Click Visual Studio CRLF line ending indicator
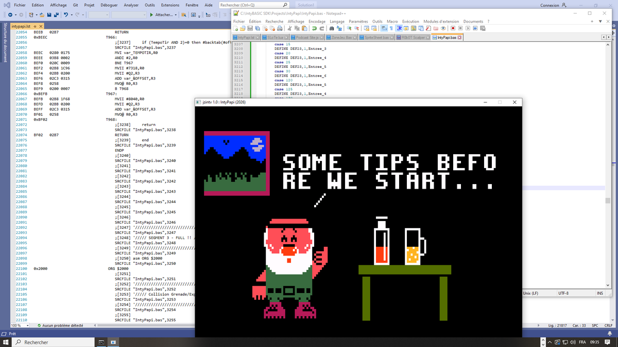Image resolution: width=618 pixels, height=347 pixels. pyautogui.click(x=608, y=325)
